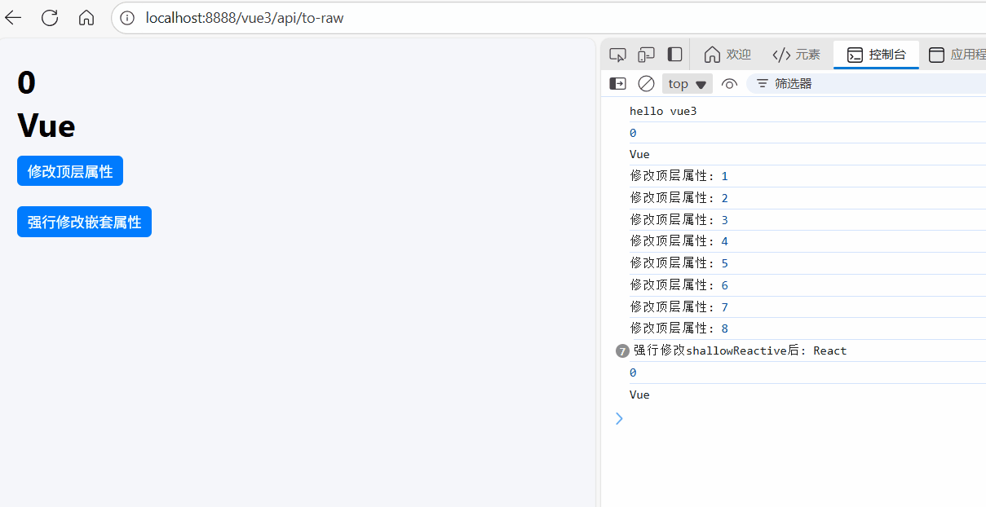
Task: Toggle the DevTools activity bar dock icon
Action: click(x=674, y=55)
